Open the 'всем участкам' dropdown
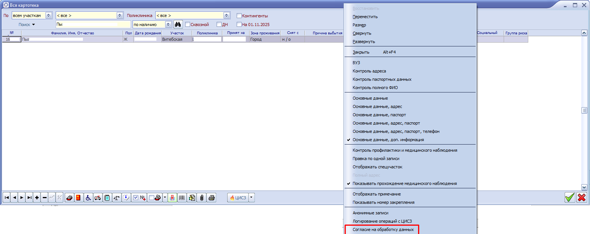 pyautogui.click(x=48, y=15)
